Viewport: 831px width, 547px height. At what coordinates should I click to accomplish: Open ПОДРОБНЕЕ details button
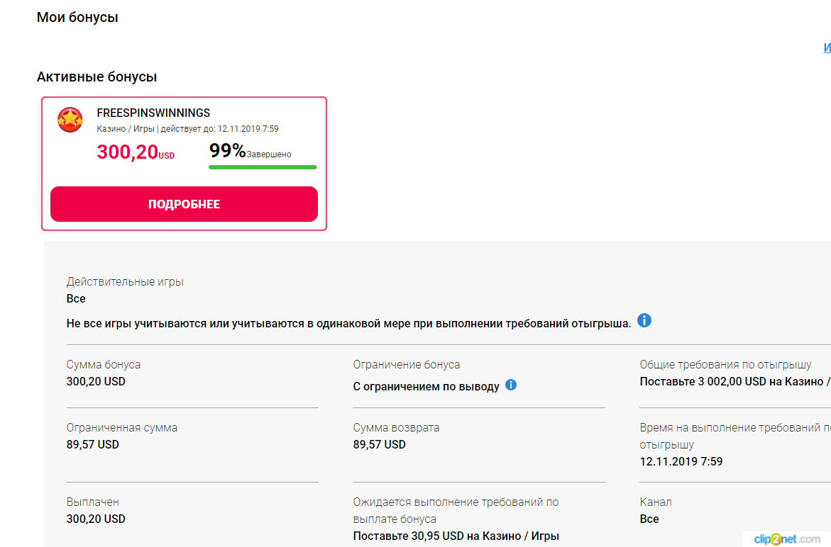[184, 204]
